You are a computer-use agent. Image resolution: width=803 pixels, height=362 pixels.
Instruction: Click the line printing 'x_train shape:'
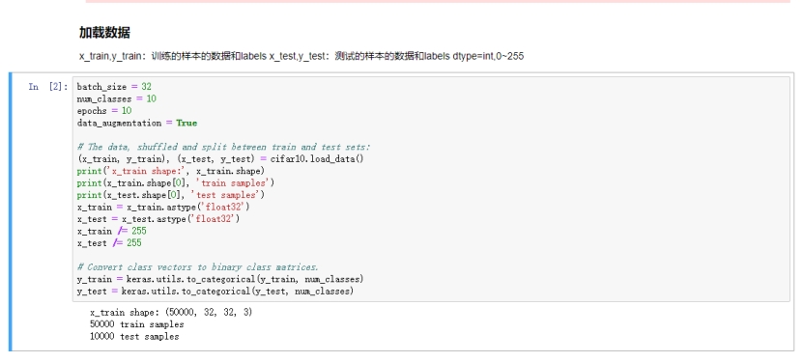170,171
